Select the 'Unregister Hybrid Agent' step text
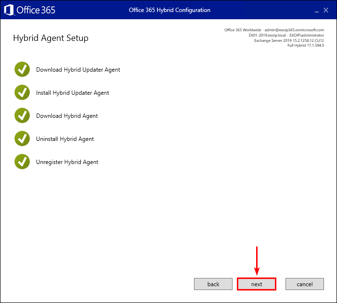Image resolution: width=337 pixels, height=303 pixels. pos(67,162)
